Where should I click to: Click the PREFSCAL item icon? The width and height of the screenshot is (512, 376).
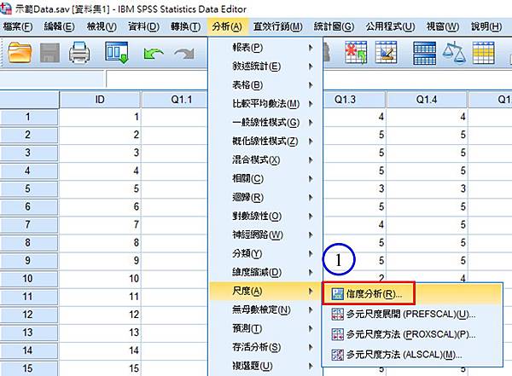[x=337, y=315]
